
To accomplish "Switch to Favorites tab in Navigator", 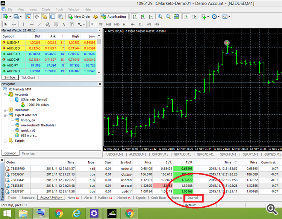I will (x=28, y=153).
